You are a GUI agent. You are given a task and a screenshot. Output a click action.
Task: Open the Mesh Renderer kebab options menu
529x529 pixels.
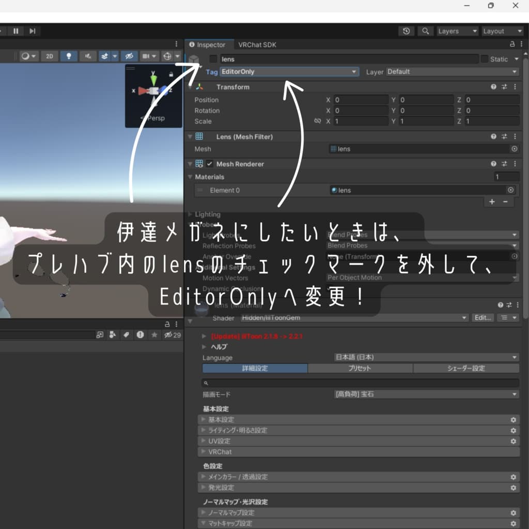coord(515,164)
